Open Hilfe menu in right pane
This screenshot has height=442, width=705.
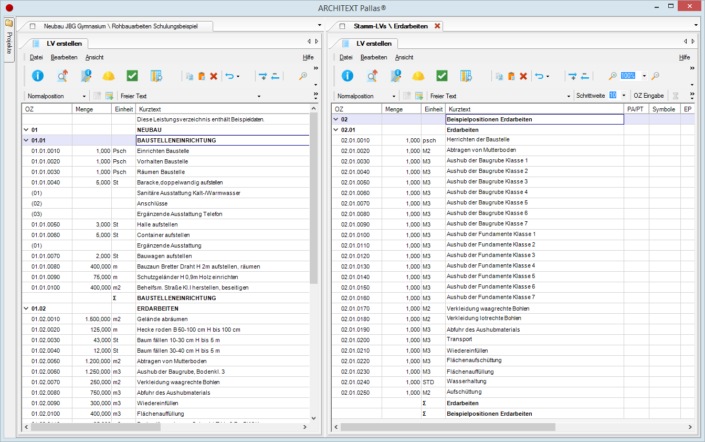point(685,57)
